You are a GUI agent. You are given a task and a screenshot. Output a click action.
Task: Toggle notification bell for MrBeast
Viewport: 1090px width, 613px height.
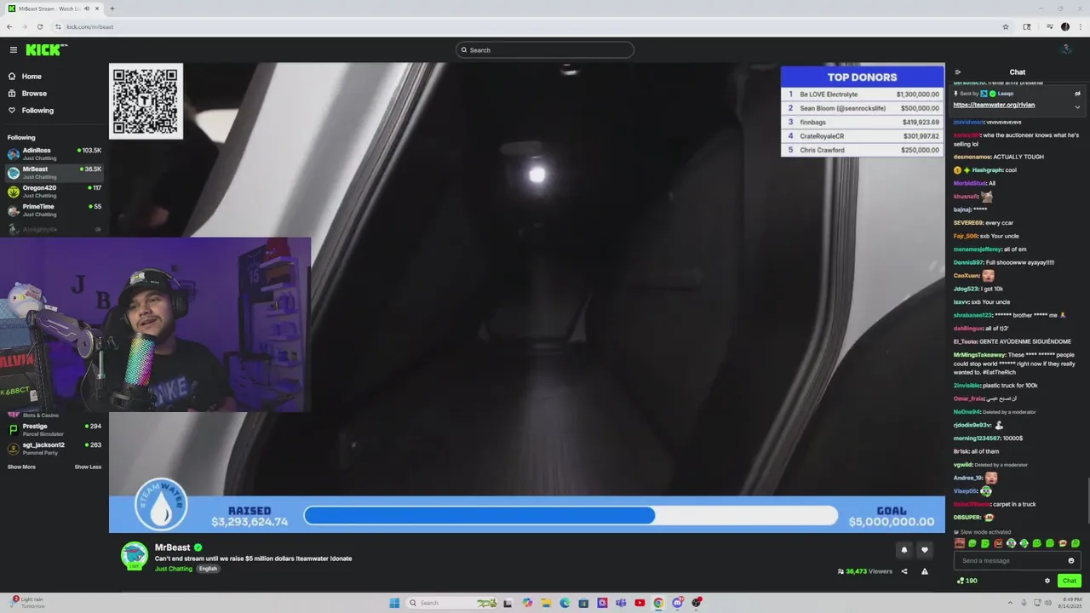coord(904,550)
